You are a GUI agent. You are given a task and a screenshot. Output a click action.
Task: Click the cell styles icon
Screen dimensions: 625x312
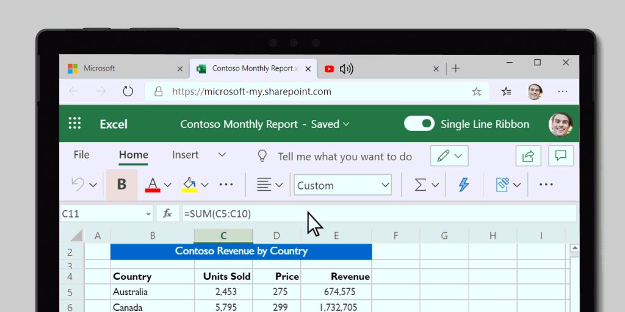[x=502, y=185]
